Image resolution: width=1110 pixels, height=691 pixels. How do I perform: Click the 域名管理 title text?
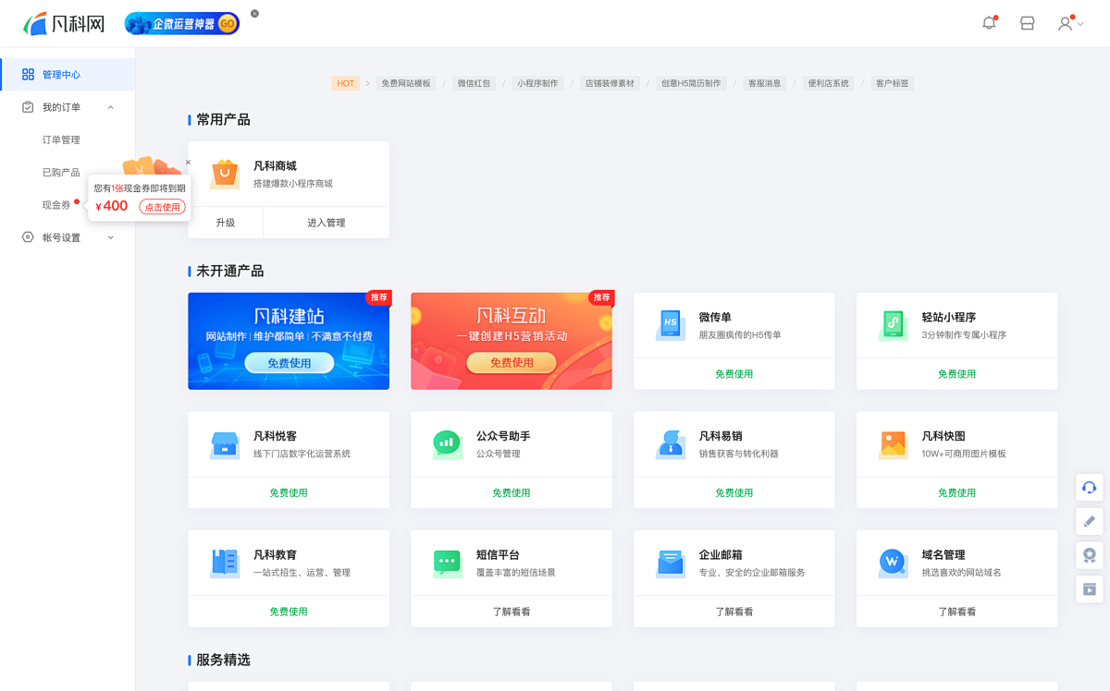click(943, 555)
